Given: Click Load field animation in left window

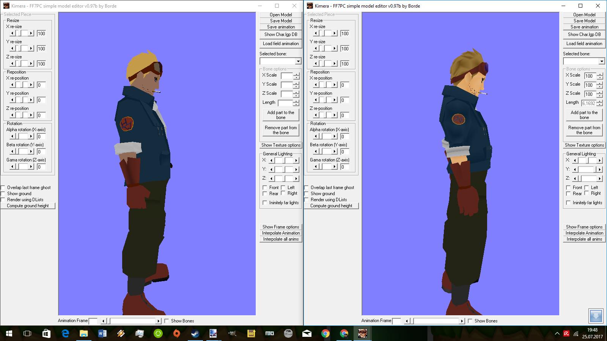Looking at the screenshot, I should [x=281, y=44].
